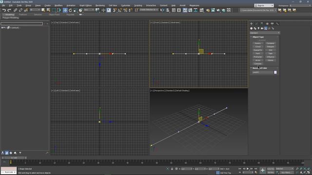Open the Animation menu

tap(71, 5)
